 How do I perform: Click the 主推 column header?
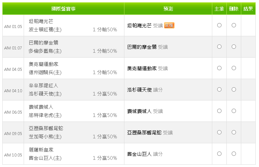219,9
